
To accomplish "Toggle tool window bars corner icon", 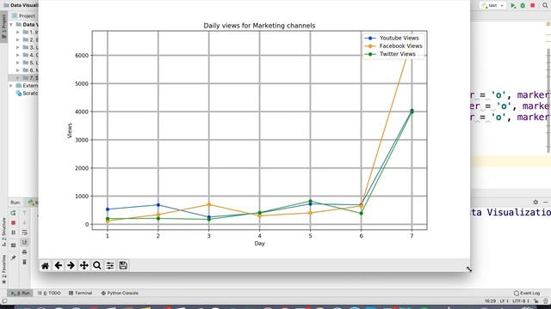I will click(4, 301).
